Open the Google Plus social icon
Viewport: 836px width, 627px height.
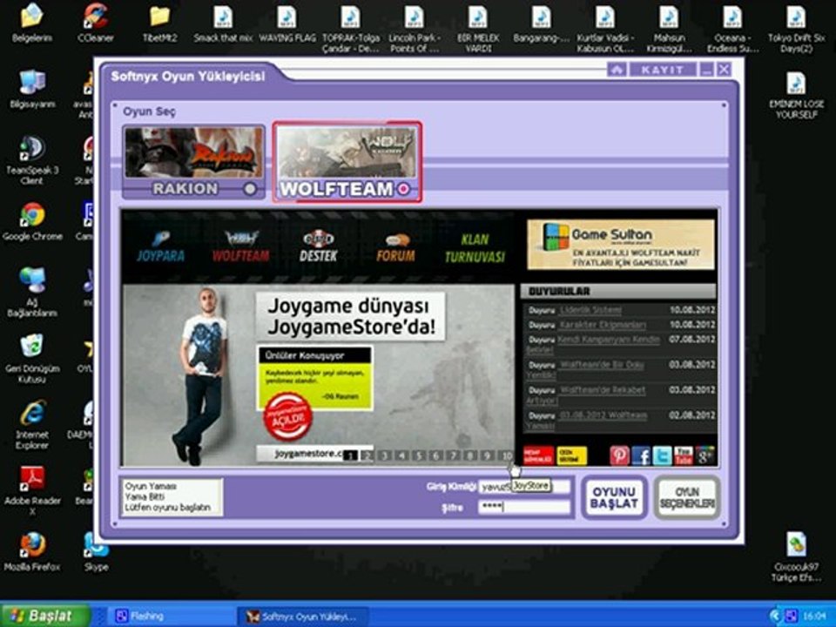[x=705, y=455]
